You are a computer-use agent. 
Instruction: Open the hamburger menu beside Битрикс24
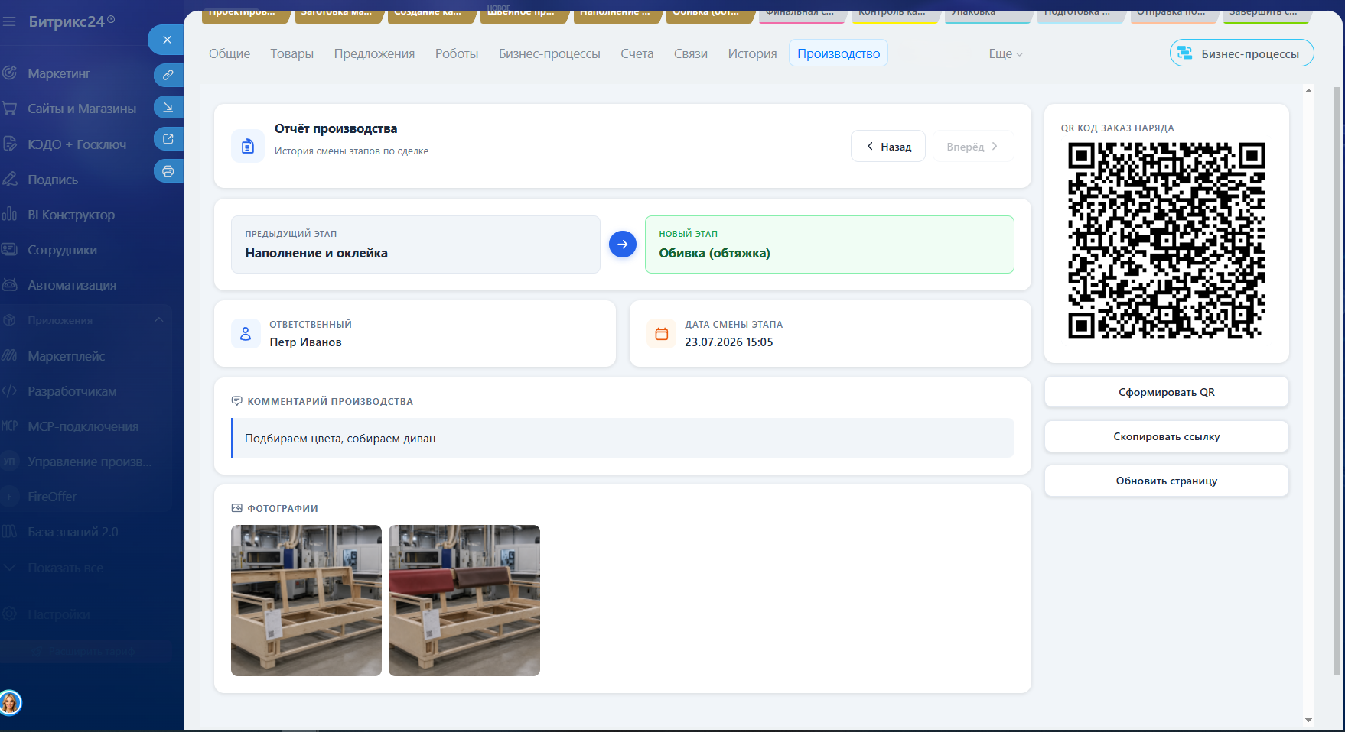point(9,21)
